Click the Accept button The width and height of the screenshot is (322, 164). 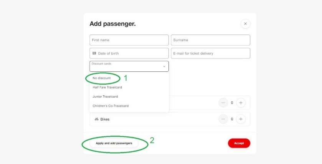point(239,143)
